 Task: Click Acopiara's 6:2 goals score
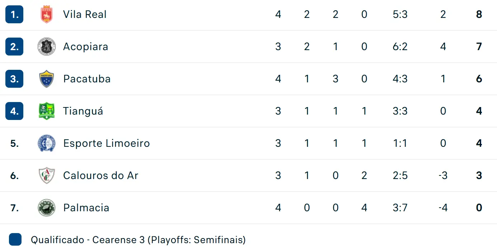click(400, 47)
